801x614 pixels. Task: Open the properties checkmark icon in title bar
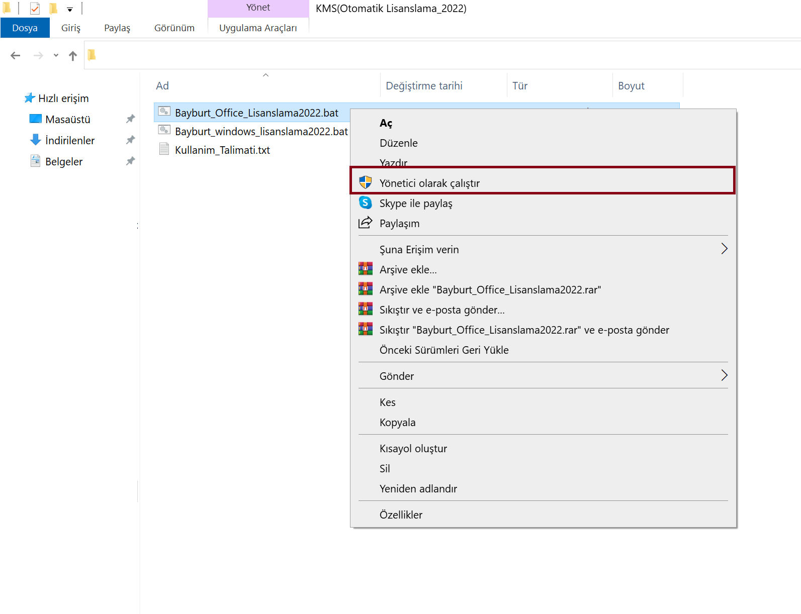pyautogui.click(x=35, y=9)
